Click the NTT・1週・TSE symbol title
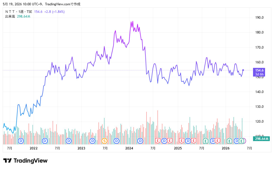The image size is (274, 169). click(18, 12)
